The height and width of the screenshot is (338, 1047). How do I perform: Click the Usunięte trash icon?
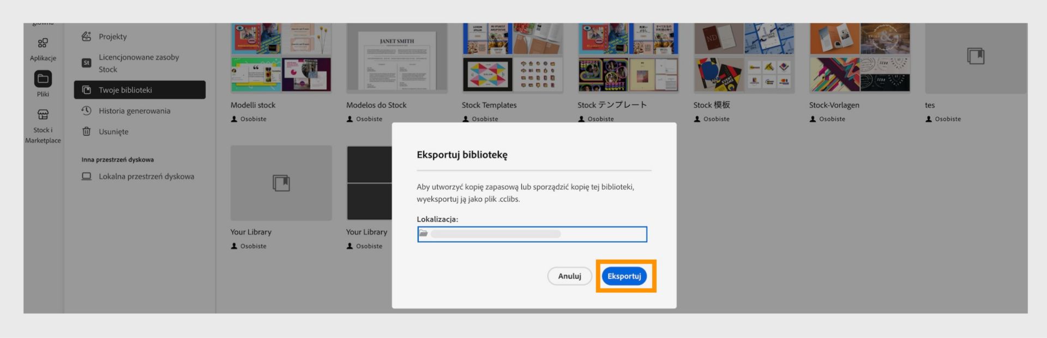pos(86,132)
